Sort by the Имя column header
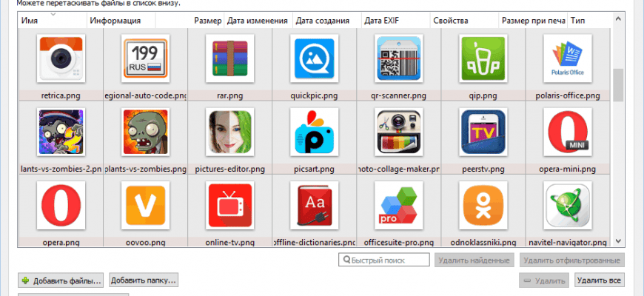The height and width of the screenshot is (296, 644). 53,21
